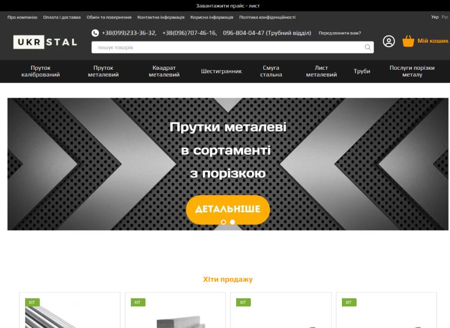Viewport: 450px width, 328px height.
Task: Open the second product card with flat bar
Action: 175,310
